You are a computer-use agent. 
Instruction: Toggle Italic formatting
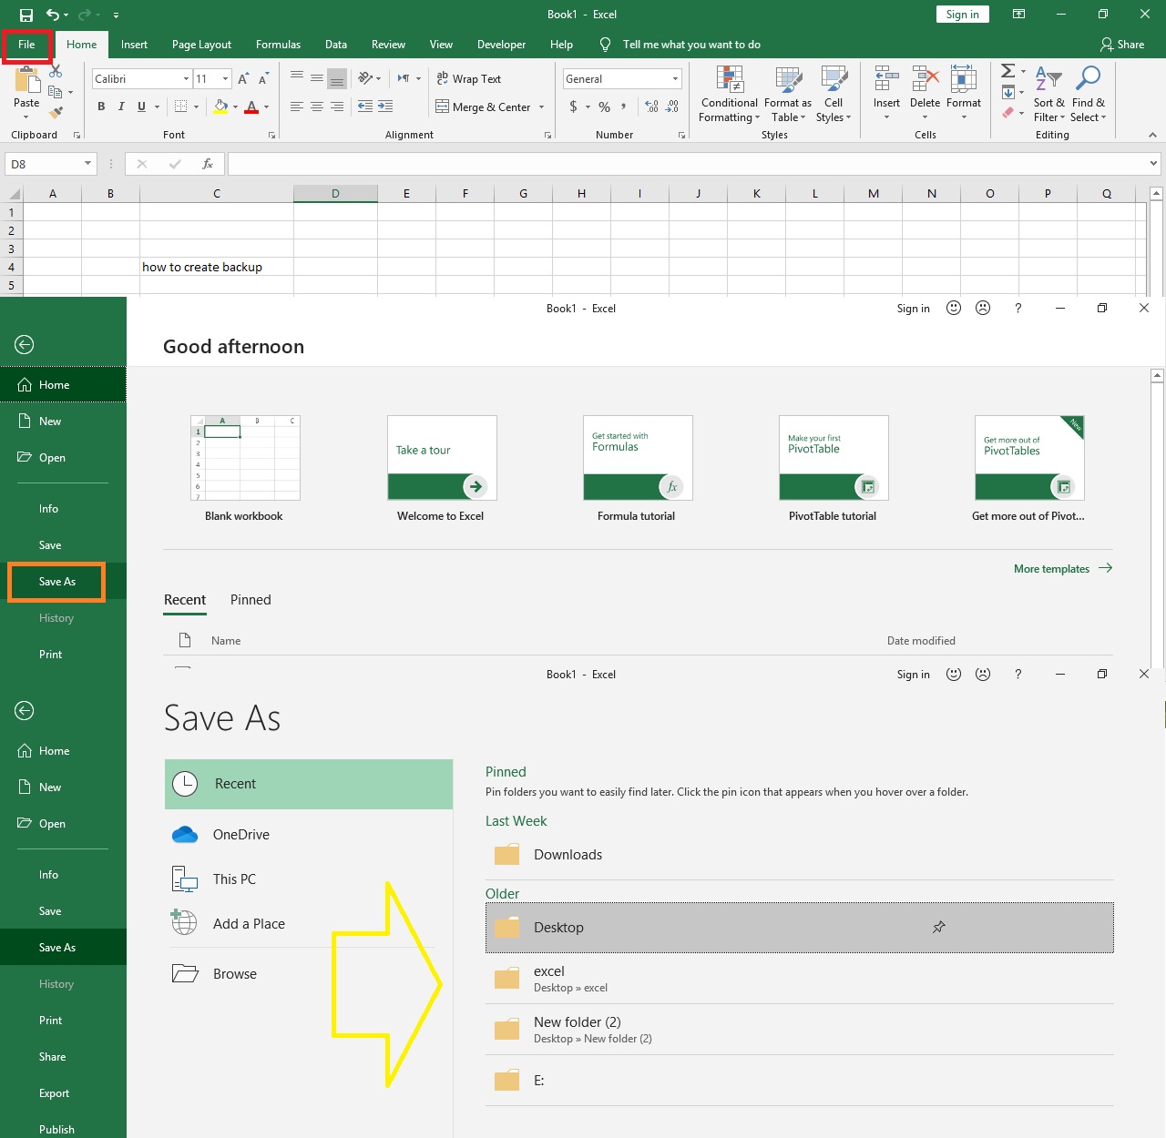tap(121, 107)
